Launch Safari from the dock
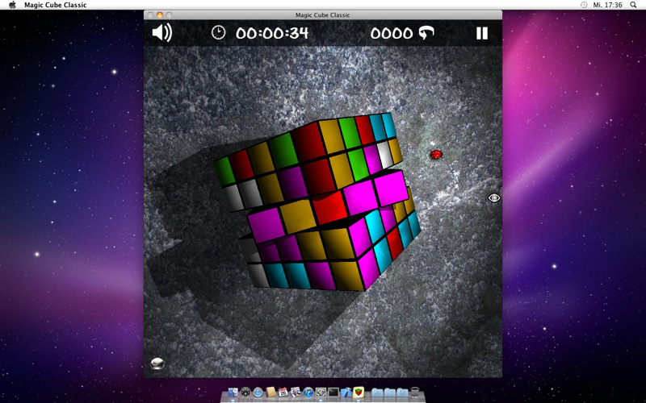 tap(258, 392)
